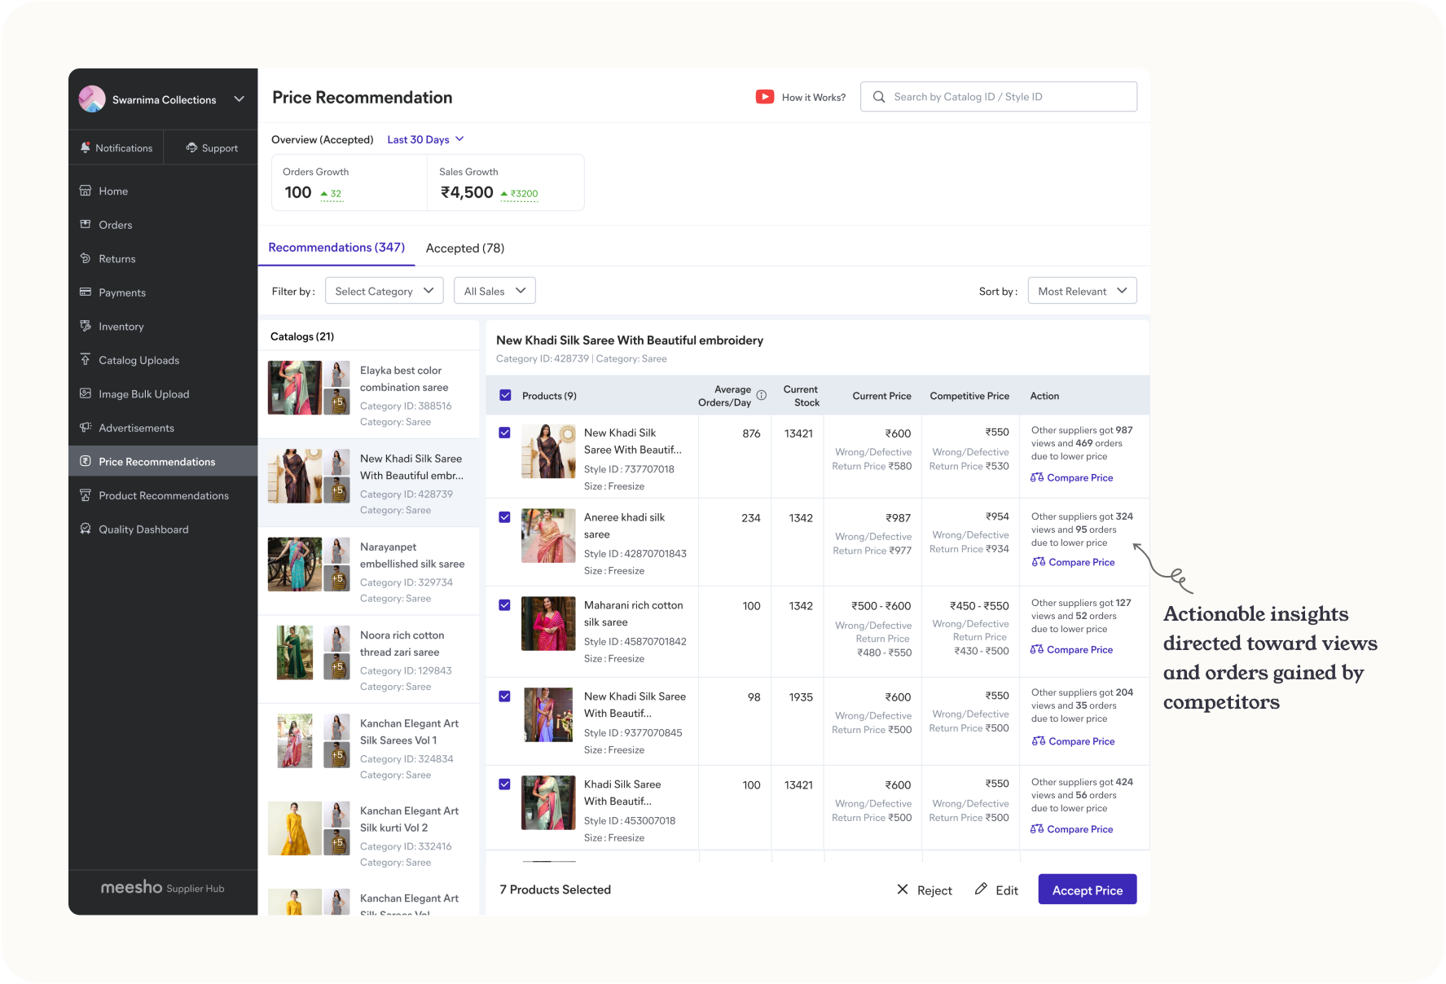Click the Product Recommendations icon
This screenshot has width=1446, height=984.
coord(85,495)
